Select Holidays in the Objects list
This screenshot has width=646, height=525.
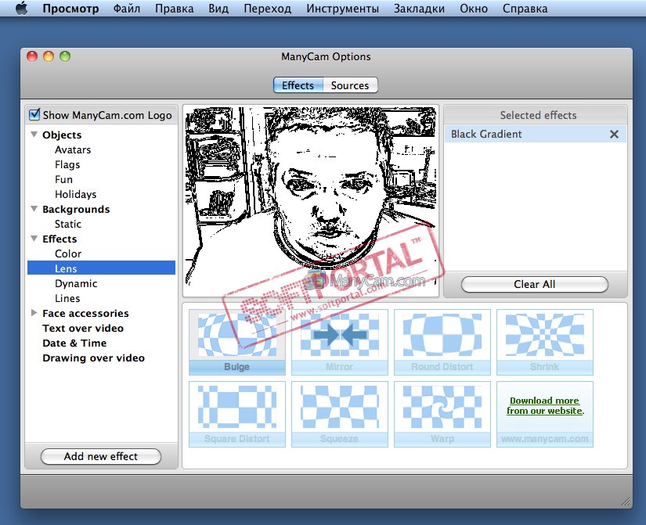[76, 194]
